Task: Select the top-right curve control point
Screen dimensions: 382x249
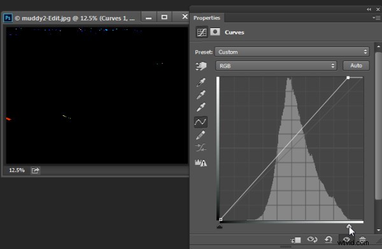Action: point(348,78)
